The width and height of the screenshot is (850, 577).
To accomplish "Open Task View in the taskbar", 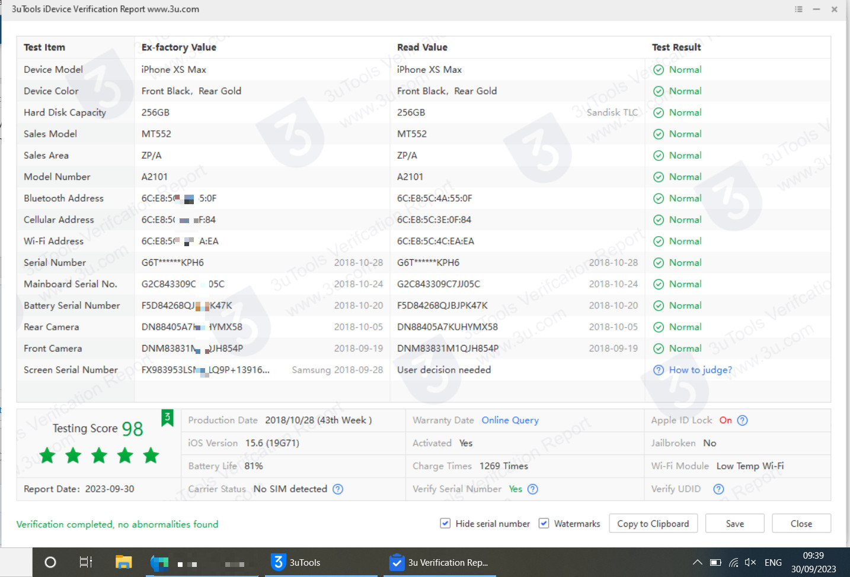I will 86,562.
